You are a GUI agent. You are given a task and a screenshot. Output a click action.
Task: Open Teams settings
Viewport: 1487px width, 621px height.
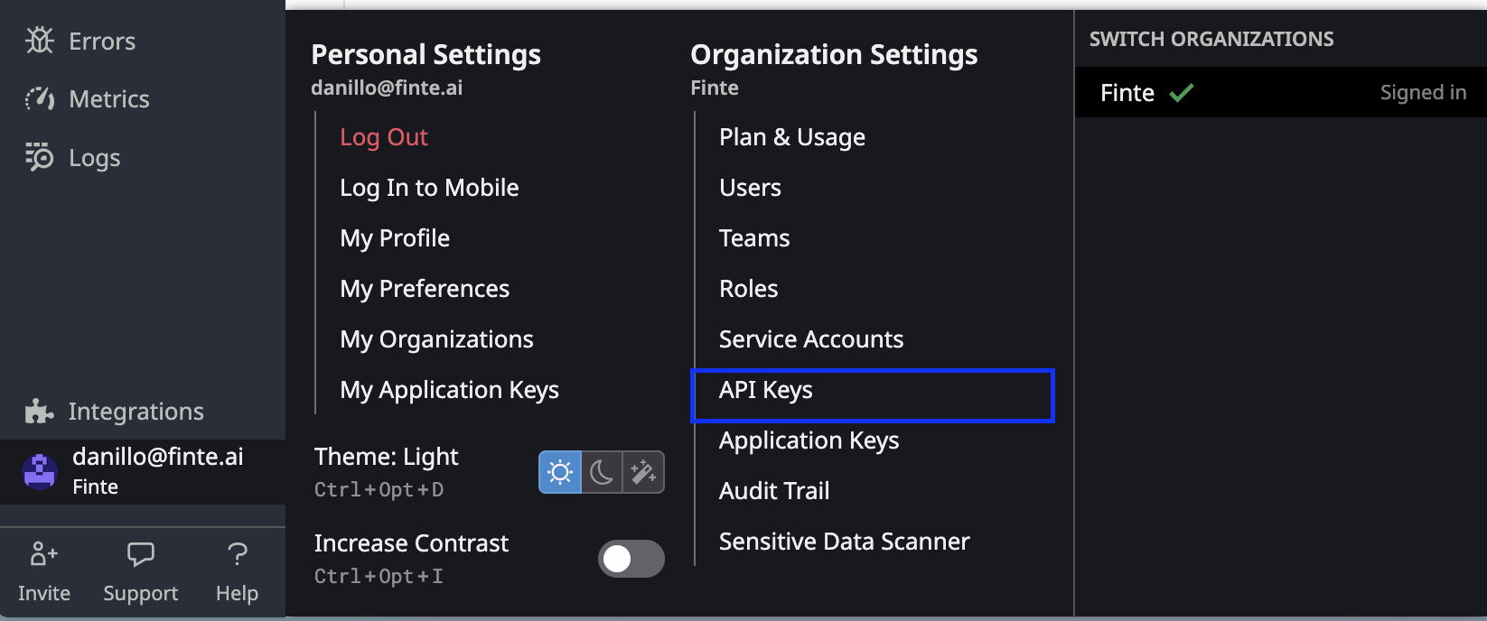point(754,238)
